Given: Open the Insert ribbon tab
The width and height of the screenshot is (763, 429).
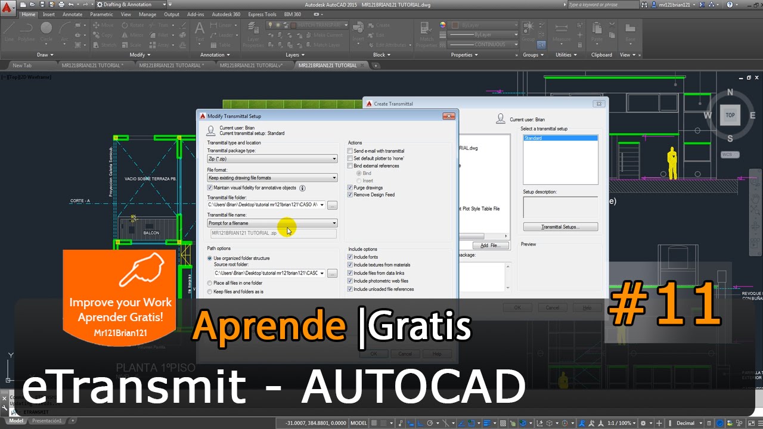Looking at the screenshot, I should click(x=49, y=14).
